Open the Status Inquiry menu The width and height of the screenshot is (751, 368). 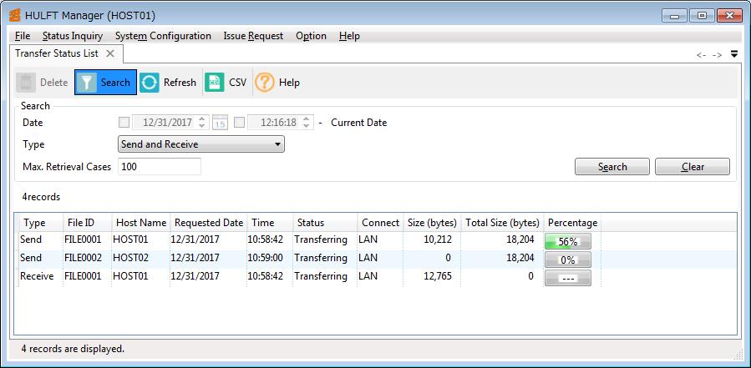(73, 36)
